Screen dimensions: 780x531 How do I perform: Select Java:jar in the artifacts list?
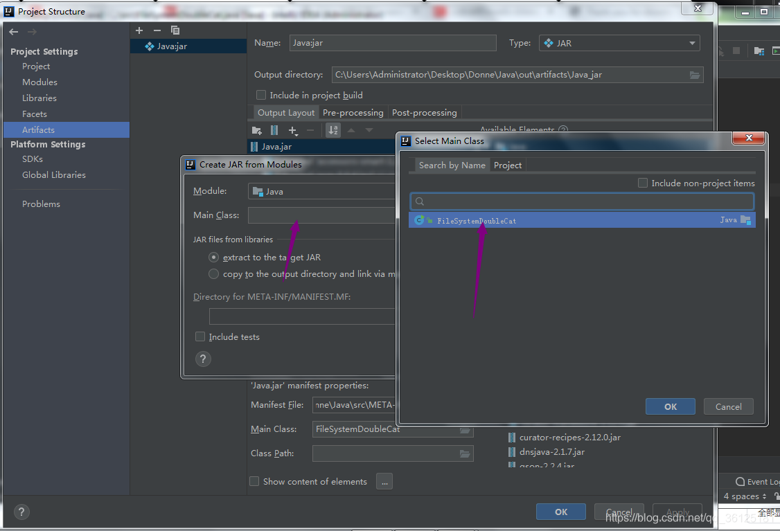188,46
